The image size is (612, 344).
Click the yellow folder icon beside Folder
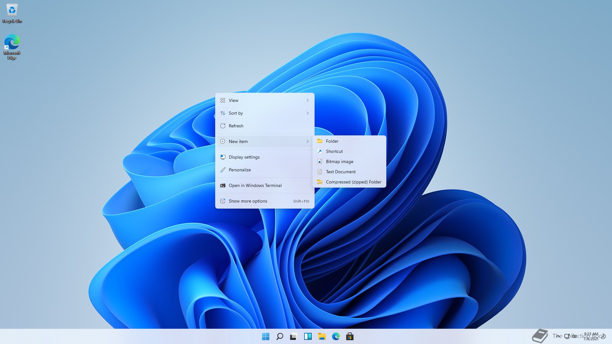click(x=320, y=141)
